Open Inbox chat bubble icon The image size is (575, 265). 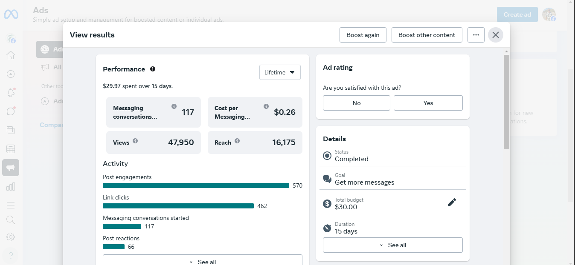[x=11, y=111]
